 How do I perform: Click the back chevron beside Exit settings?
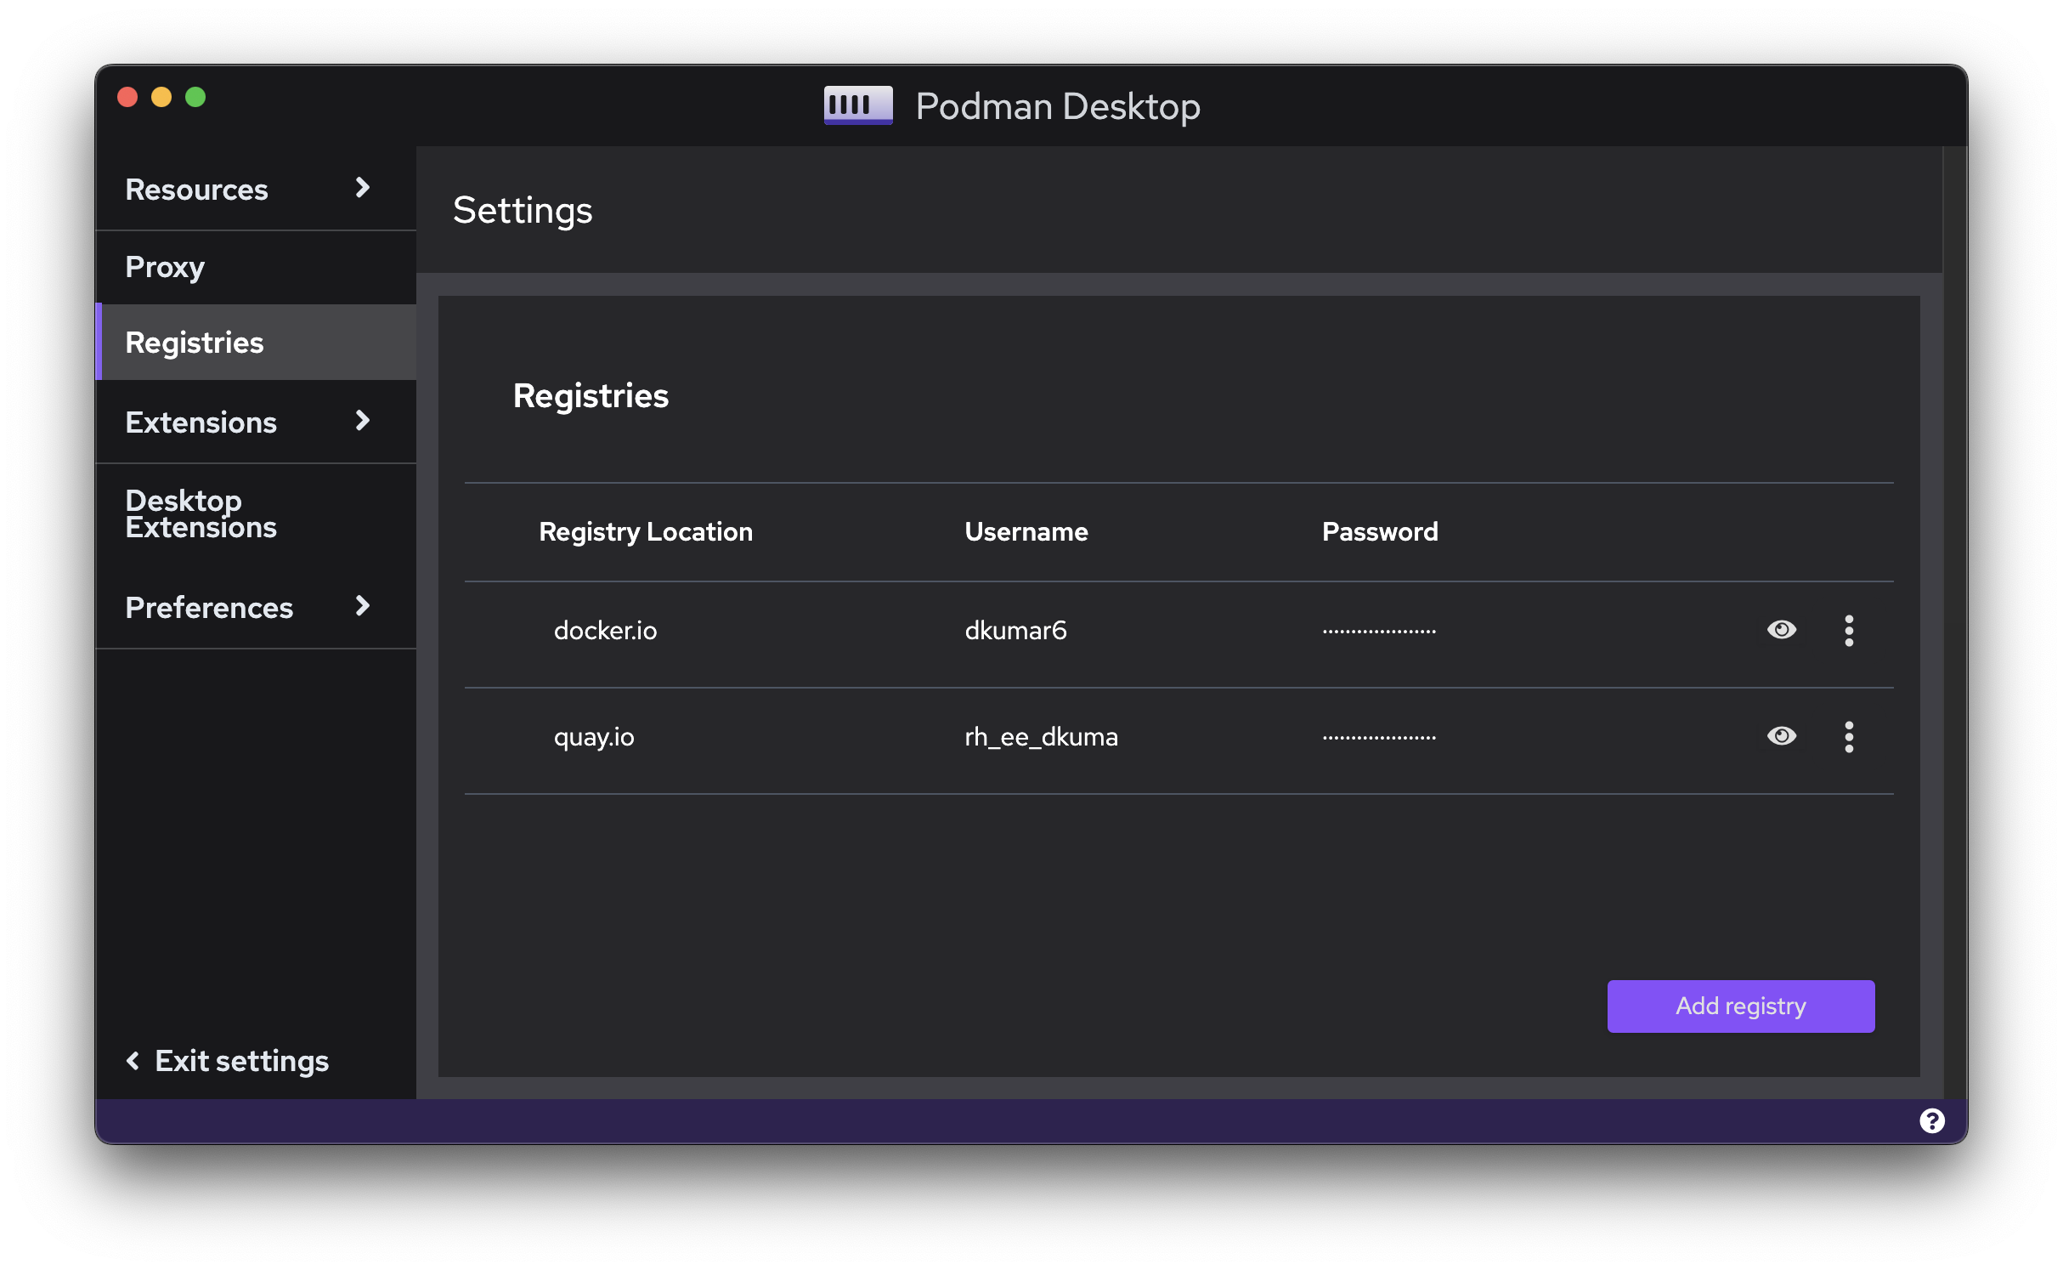click(x=133, y=1060)
